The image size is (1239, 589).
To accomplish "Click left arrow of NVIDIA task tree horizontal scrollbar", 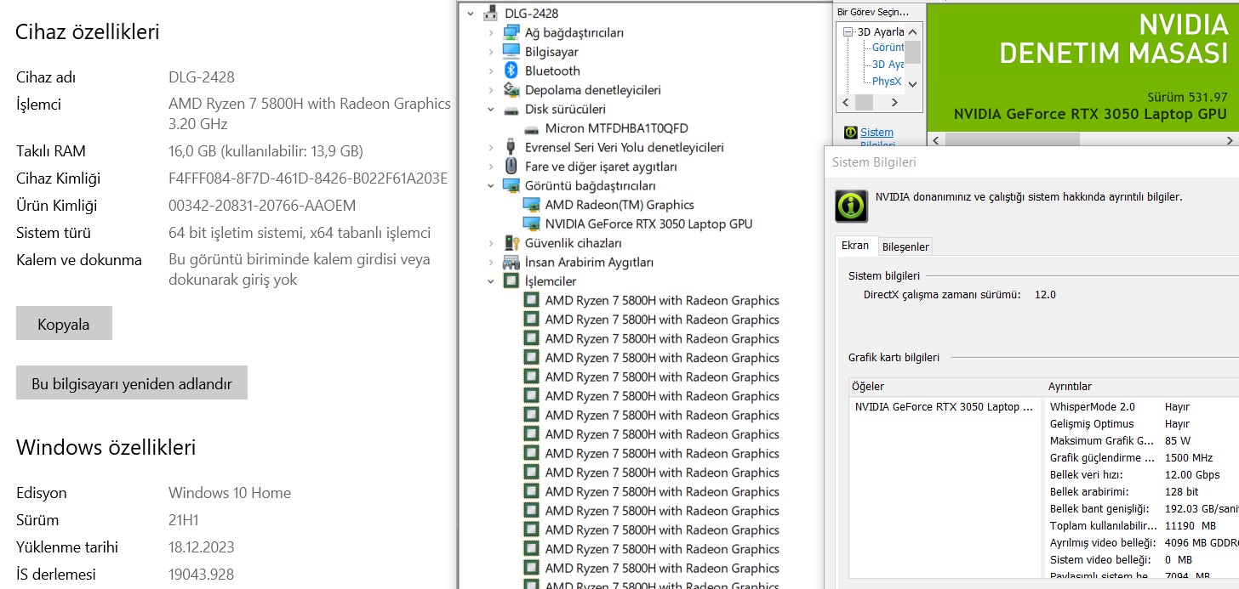I will [x=845, y=102].
